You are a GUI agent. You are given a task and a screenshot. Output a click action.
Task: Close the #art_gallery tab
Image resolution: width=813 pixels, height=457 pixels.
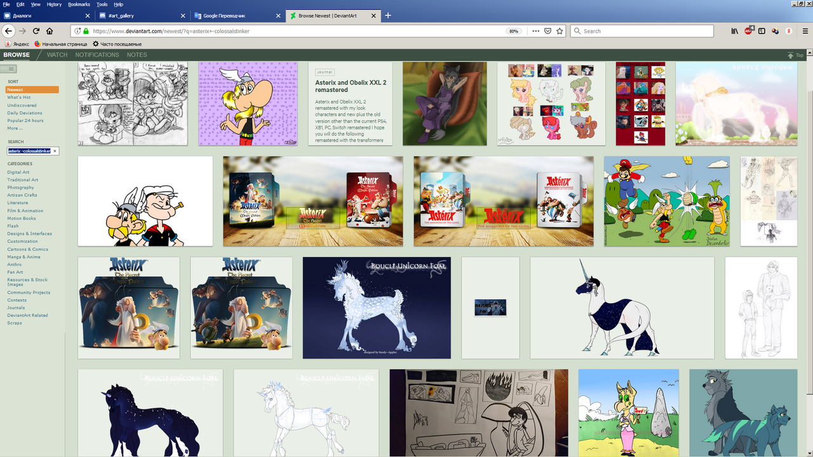[184, 15]
